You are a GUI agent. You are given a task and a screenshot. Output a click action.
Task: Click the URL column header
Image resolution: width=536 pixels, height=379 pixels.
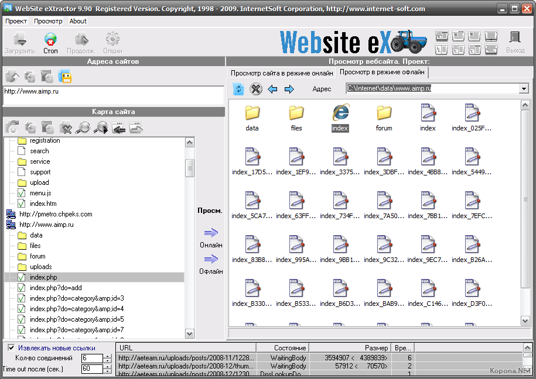(186, 347)
